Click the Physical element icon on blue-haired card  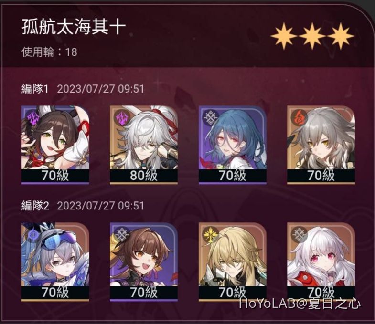click(209, 117)
